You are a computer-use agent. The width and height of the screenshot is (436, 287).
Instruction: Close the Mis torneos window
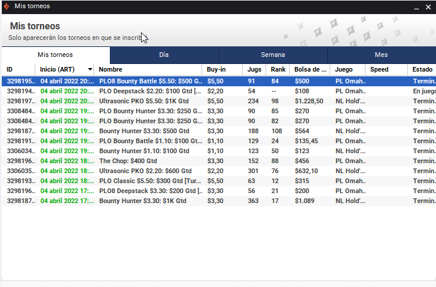pyautogui.click(x=428, y=7)
